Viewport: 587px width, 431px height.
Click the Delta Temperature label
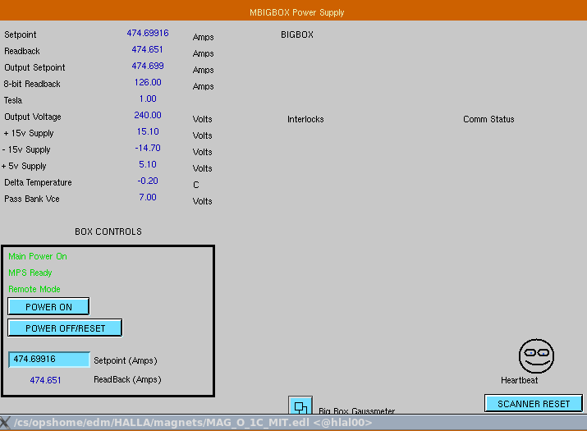[x=38, y=183]
